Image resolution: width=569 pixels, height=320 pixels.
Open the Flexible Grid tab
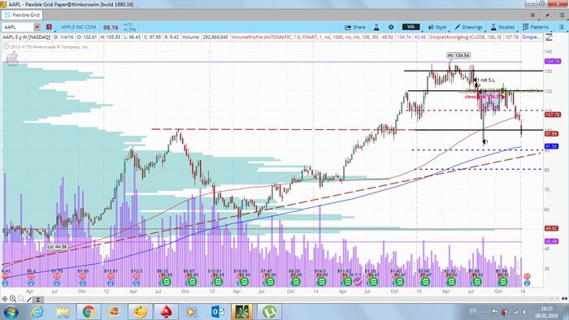pos(22,15)
